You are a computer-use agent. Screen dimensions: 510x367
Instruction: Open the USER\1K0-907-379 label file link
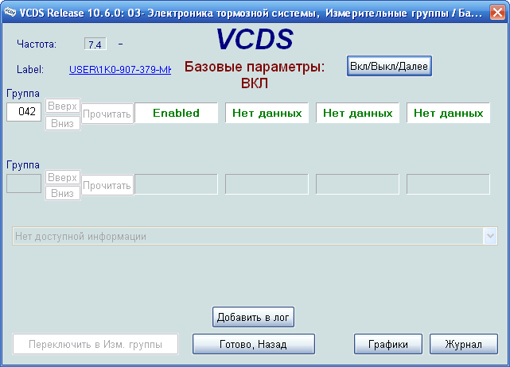coord(120,69)
